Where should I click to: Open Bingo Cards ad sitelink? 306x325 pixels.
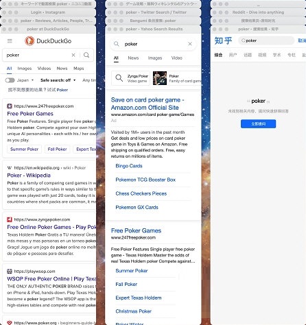(129, 166)
